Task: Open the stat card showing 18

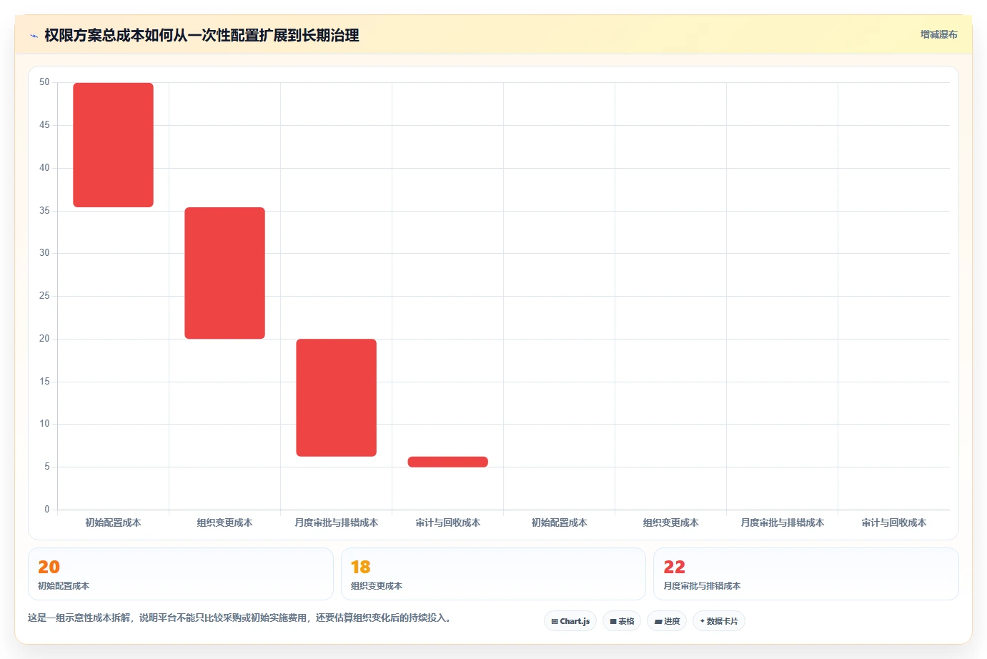Action: coord(493,574)
